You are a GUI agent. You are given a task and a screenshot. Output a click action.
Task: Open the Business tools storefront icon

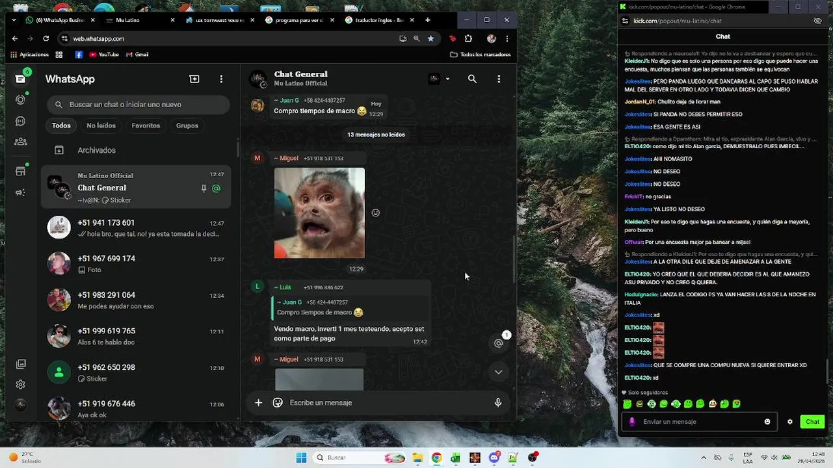20,171
